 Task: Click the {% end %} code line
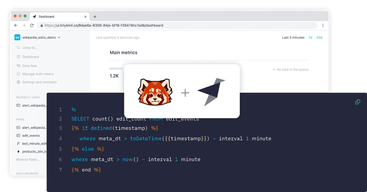coord(86,170)
